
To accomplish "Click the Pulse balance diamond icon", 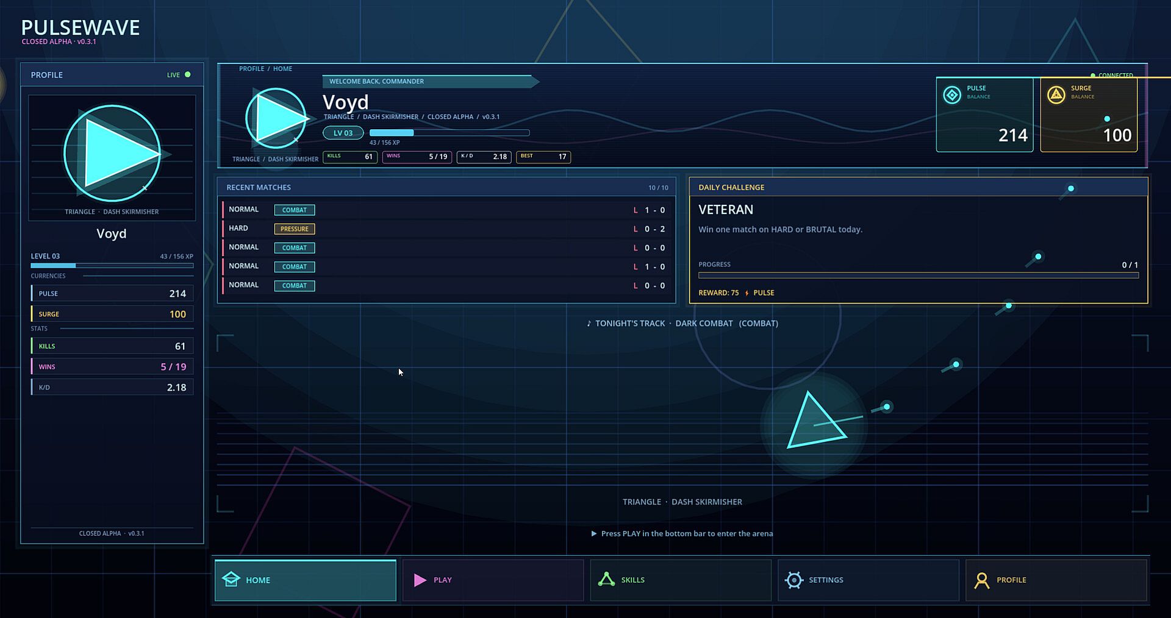I will click(952, 95).
